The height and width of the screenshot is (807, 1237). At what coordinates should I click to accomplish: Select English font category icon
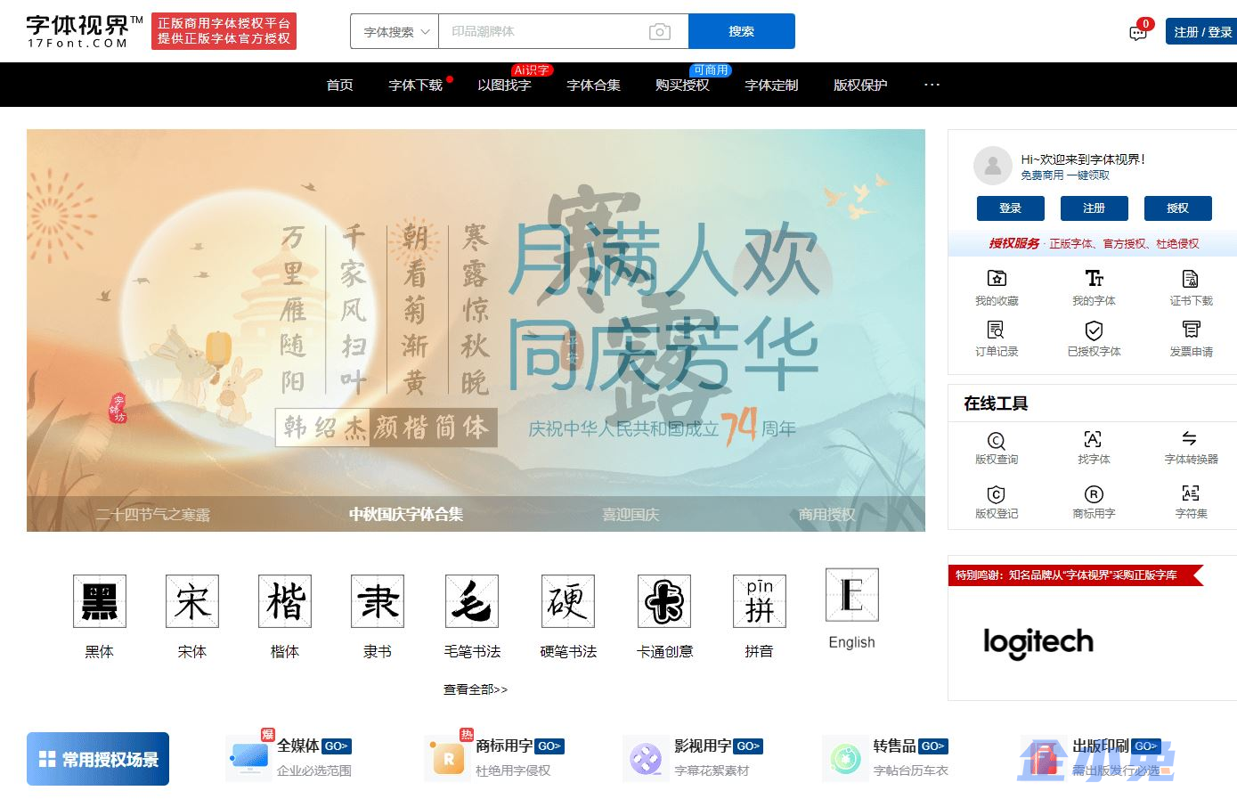tap(852, 595)
